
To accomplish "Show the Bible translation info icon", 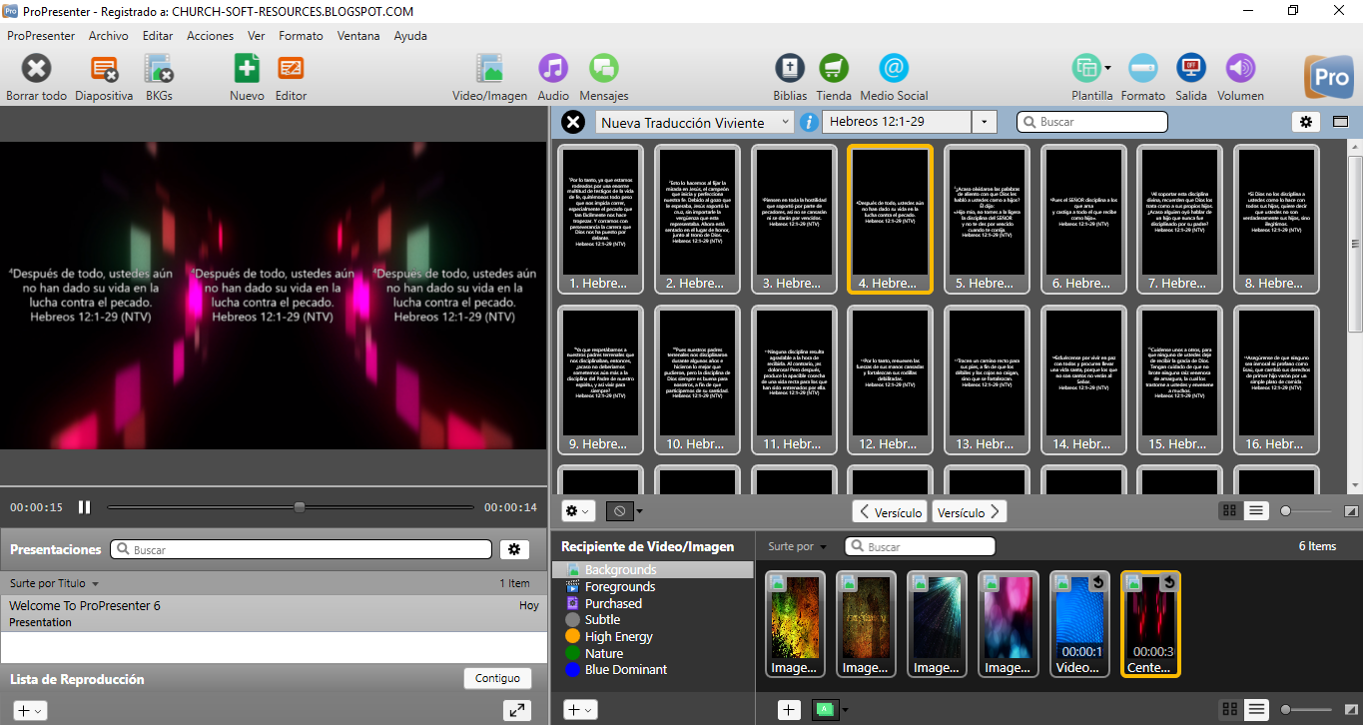I will click(x=809, y=122).
